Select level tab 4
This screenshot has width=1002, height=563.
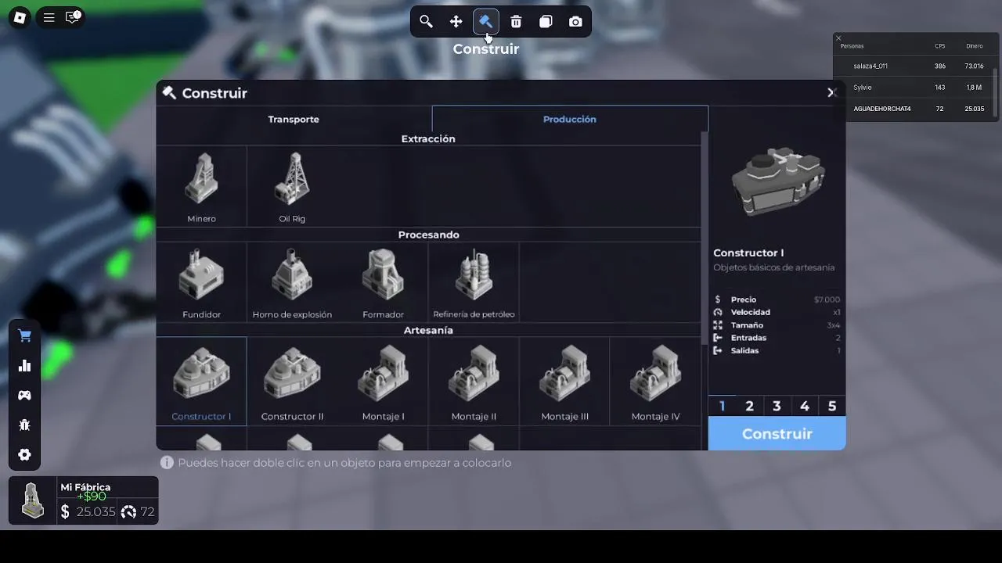[x=804, y=406]
